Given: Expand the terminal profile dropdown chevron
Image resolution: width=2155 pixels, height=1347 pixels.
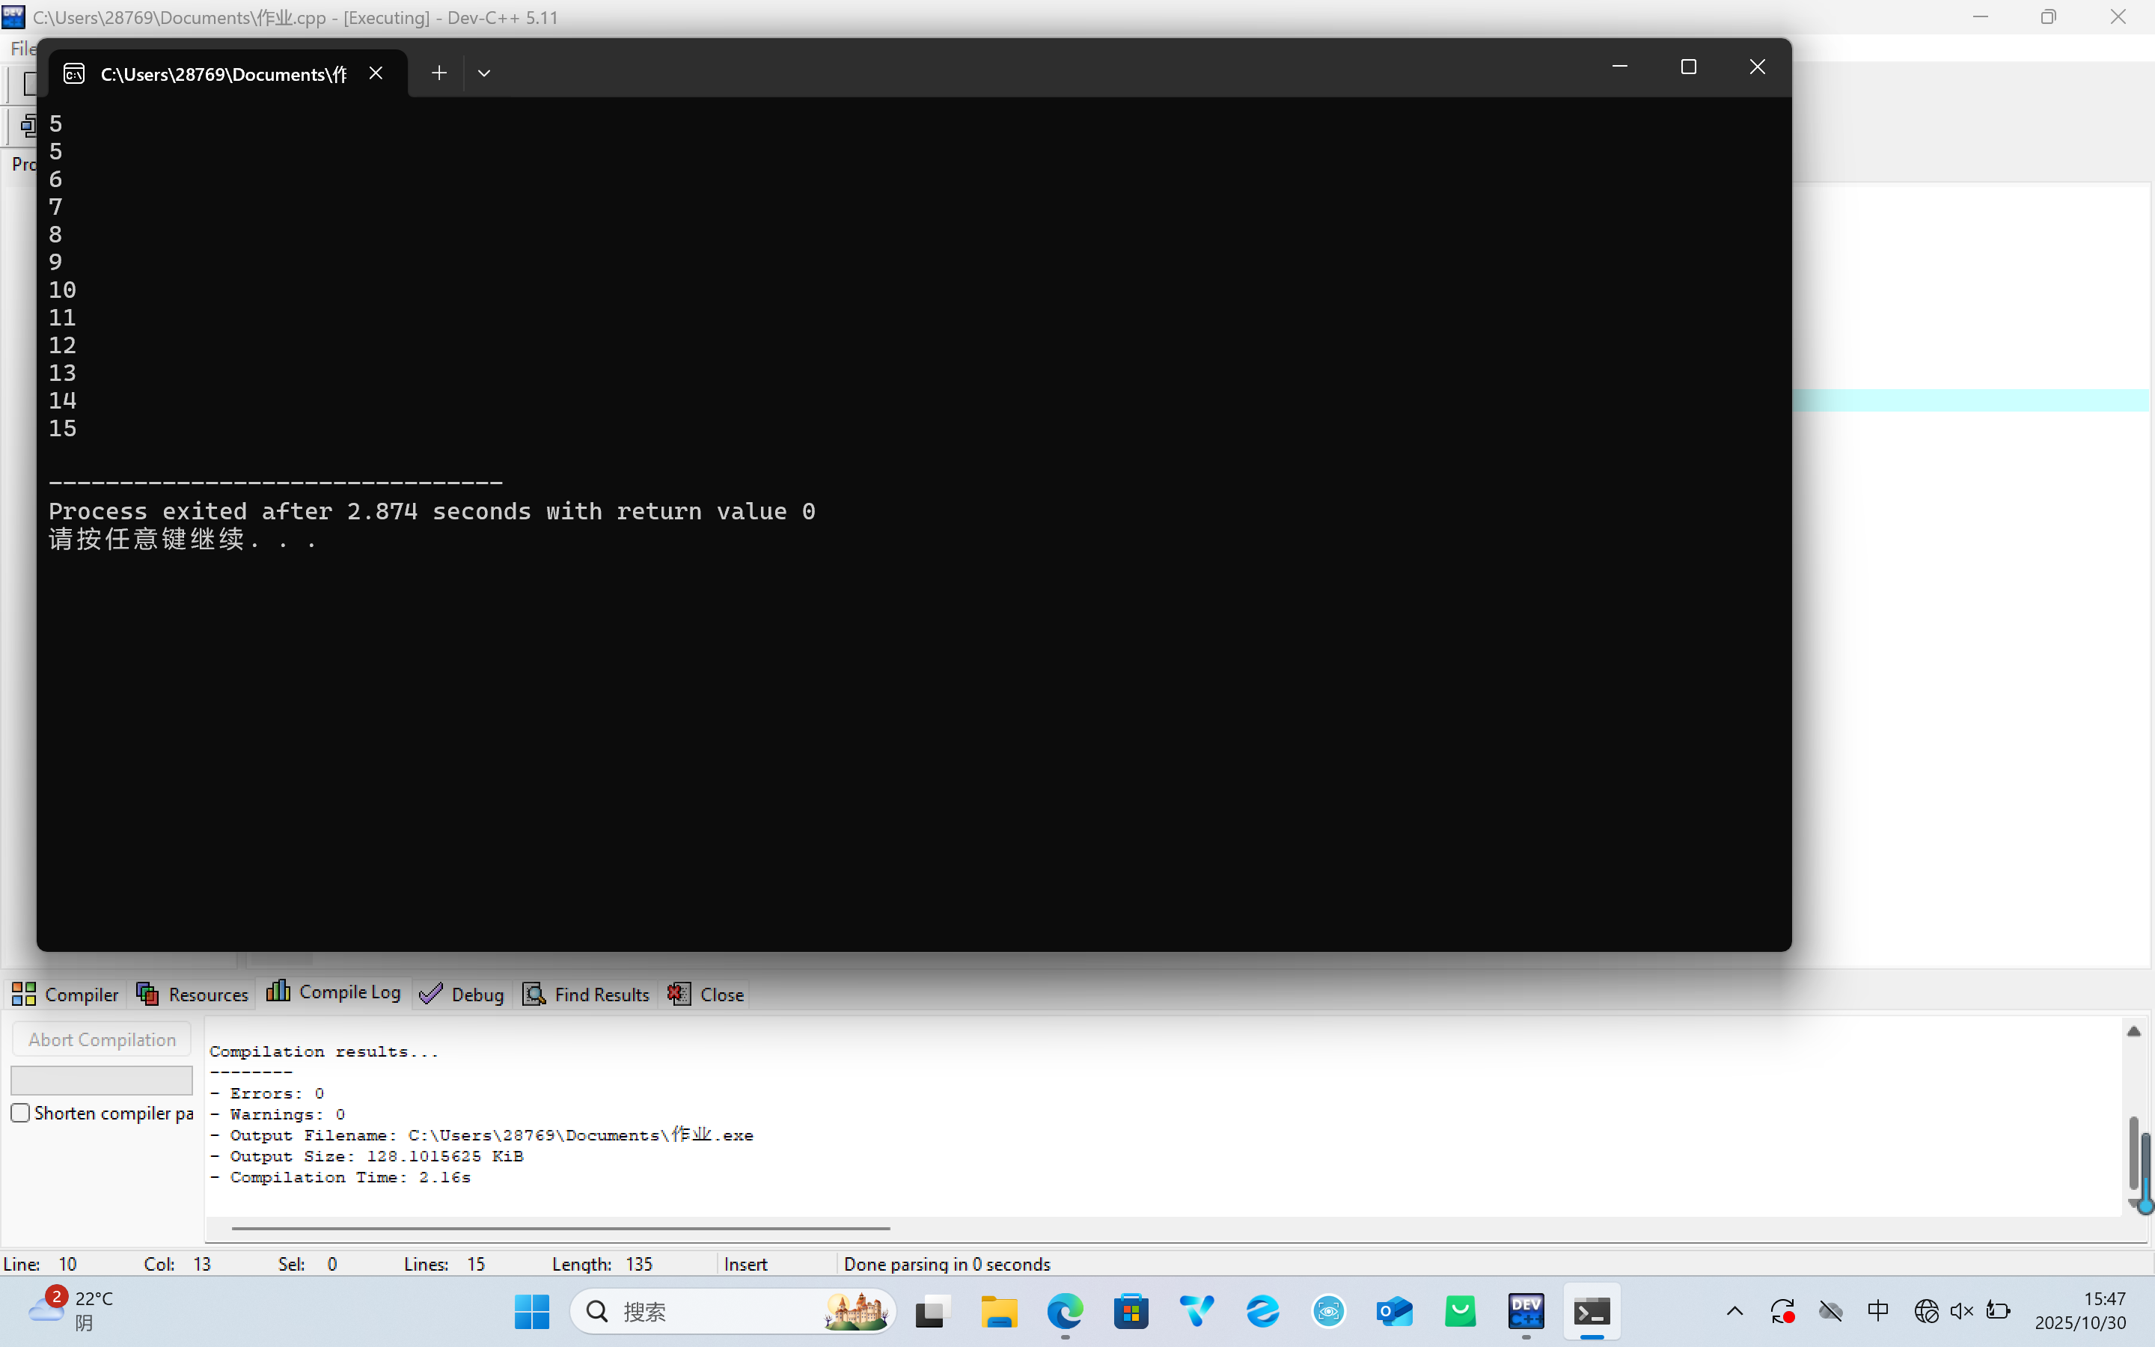Looking at the screenshot, I should click(484, 73).
